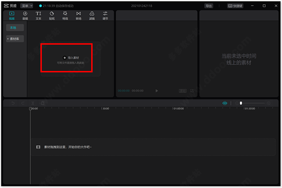The height and width of the screenshot is (188, 282).
Task: Select the 本地 local tab
Action: click(x=15, y=28)
